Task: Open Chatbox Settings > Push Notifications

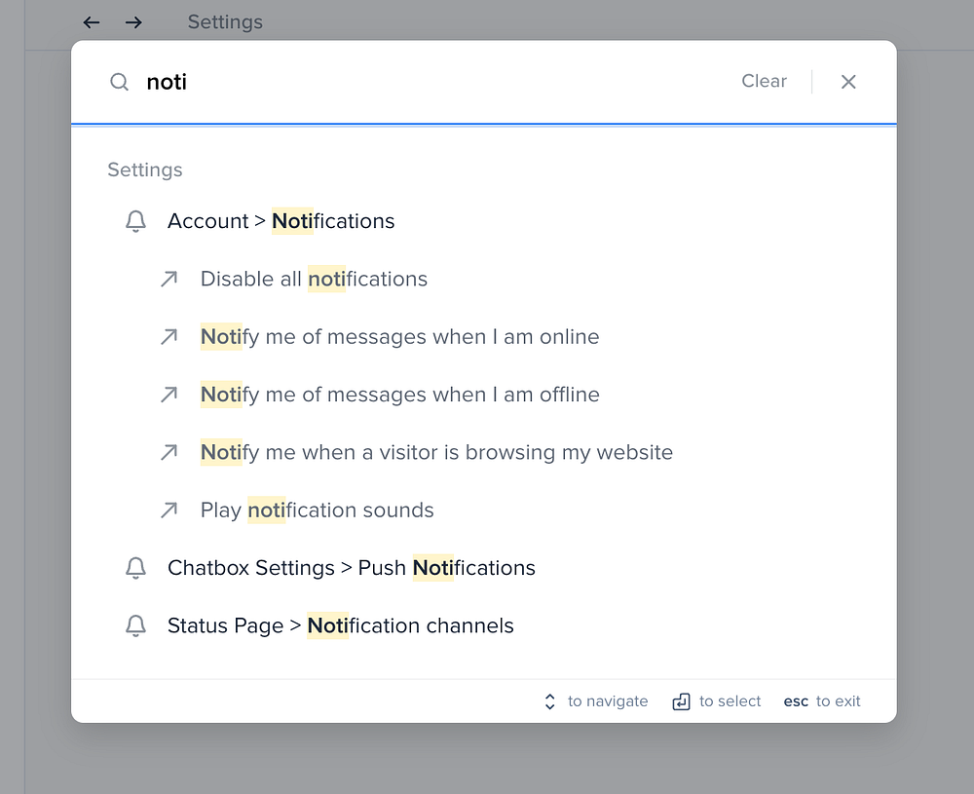Action: tap(351, 568)
